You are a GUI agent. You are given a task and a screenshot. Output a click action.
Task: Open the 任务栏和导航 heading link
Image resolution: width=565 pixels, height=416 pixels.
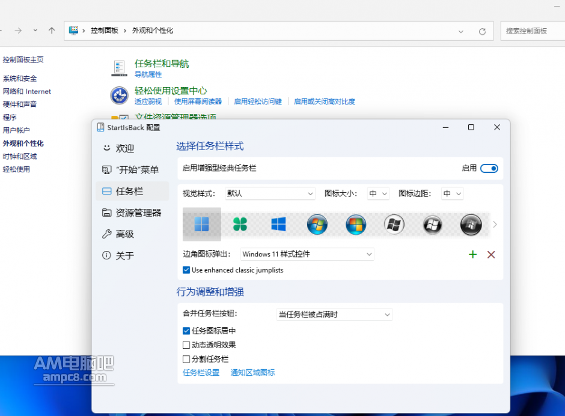[162, 64]
